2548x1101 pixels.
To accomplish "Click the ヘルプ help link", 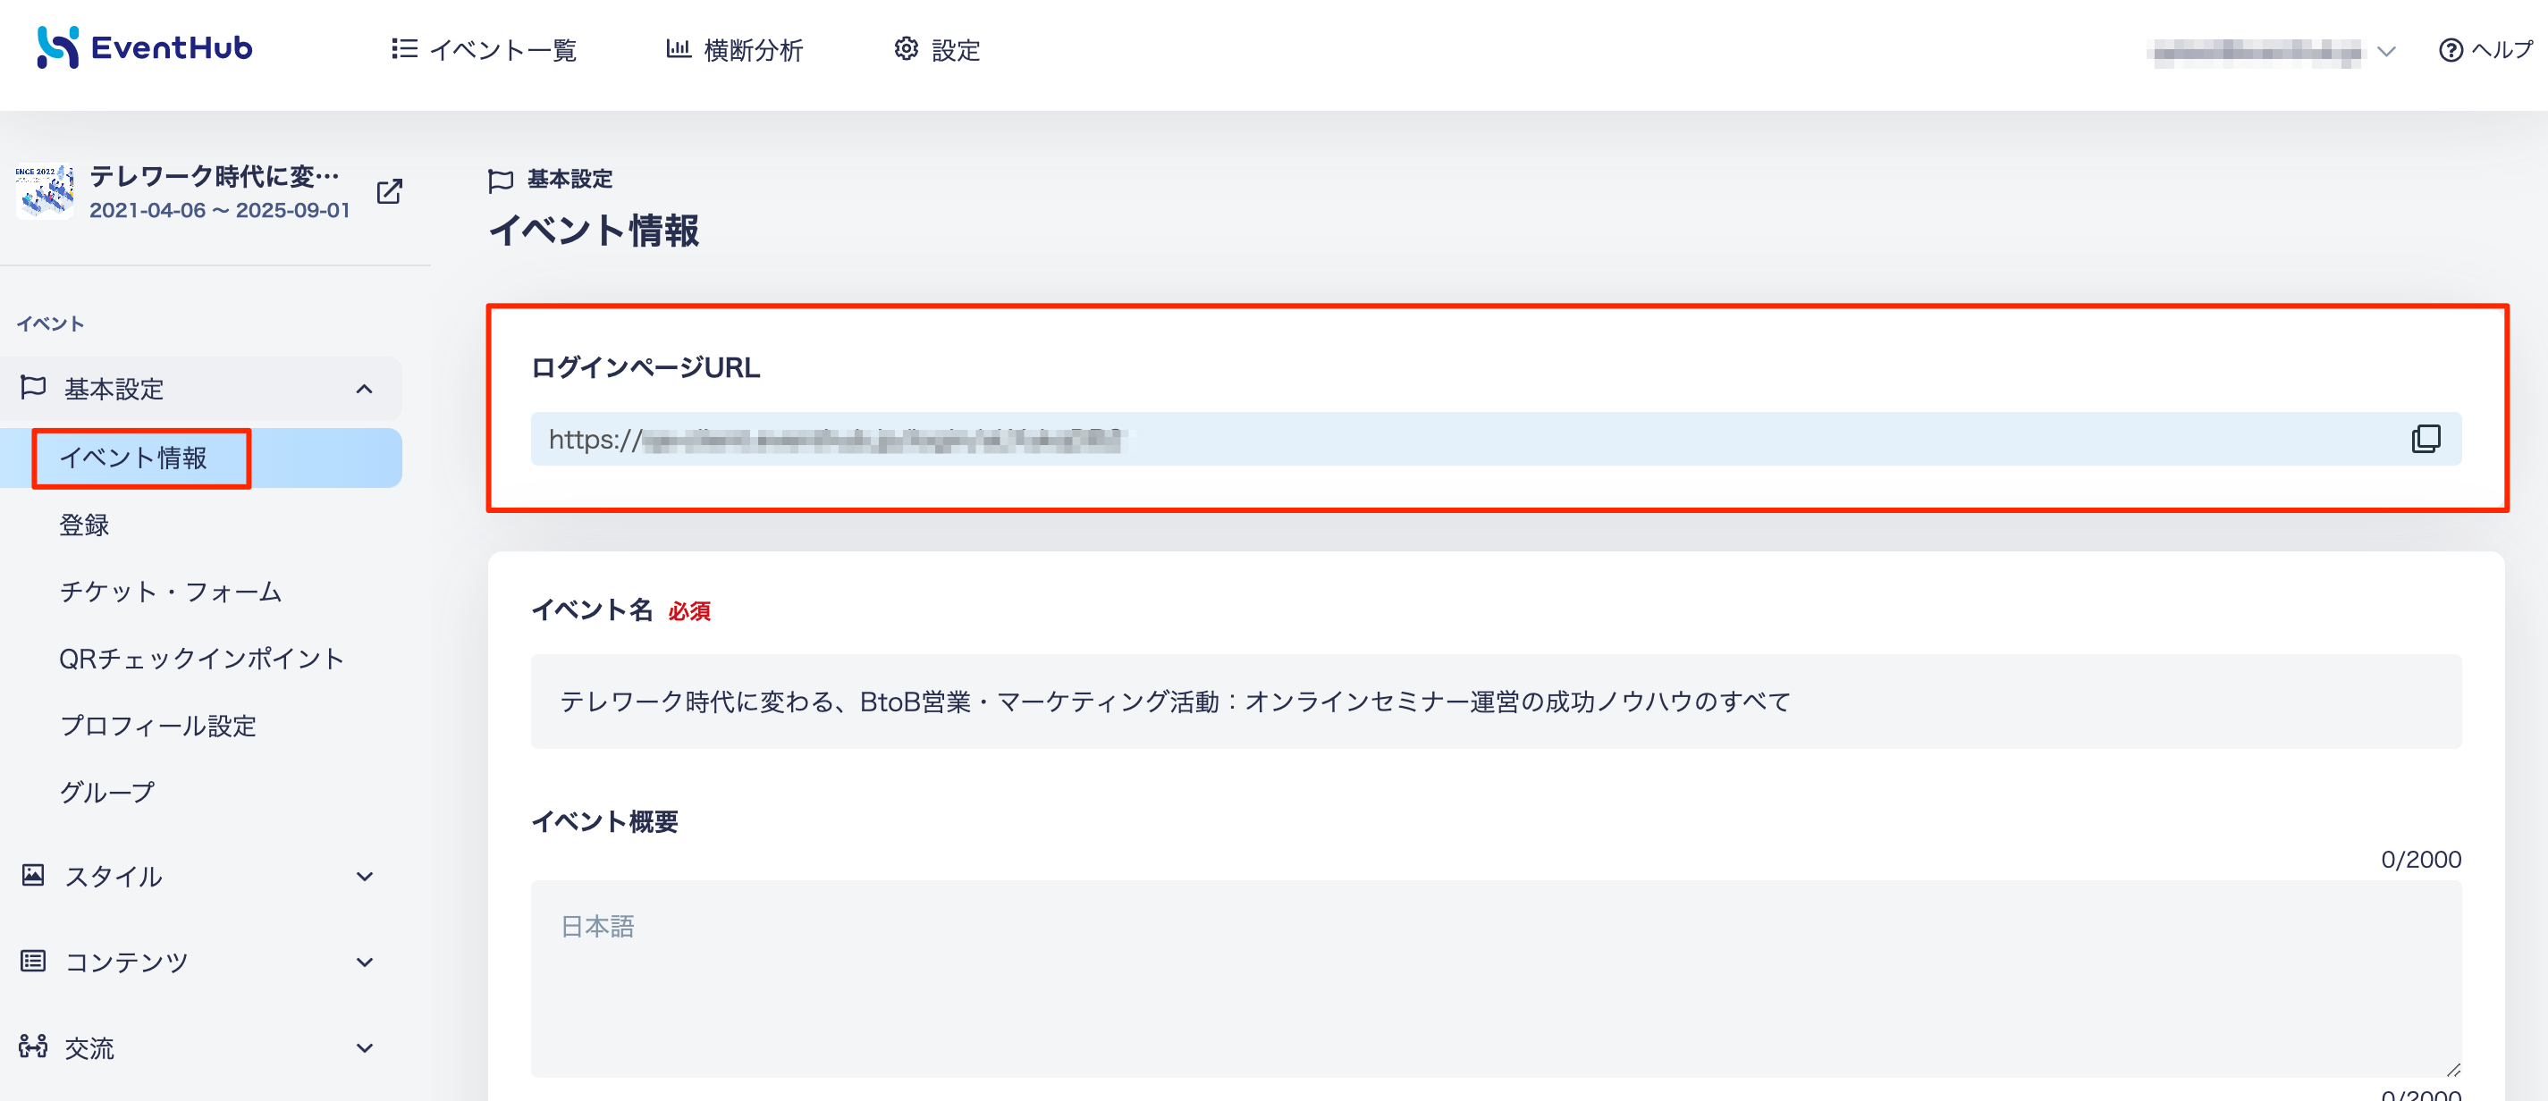I will click(x=2485, y=49).
